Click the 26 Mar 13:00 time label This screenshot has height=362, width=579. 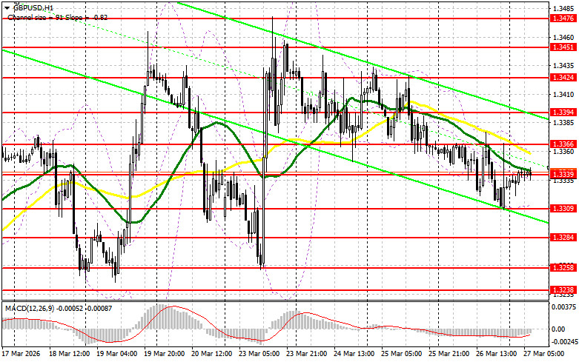[496, 354]
